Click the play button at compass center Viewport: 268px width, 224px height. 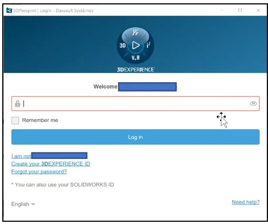click(136, 45)
